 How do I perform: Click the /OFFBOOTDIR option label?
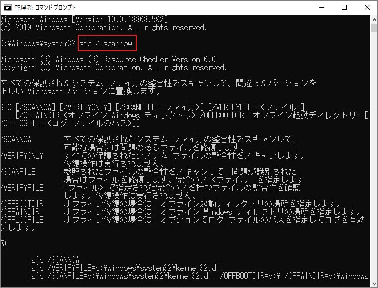point(22,203)
